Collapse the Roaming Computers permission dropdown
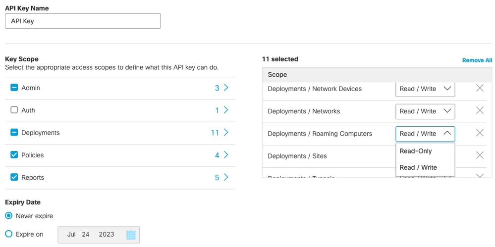 [x=425, y=134]
